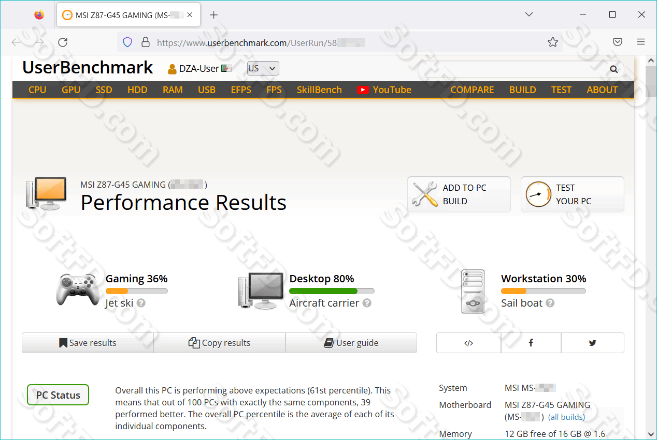This screenshot has height=440, width=657.
Task: Open the browser tab list chevron
Action: click(529, 14)
